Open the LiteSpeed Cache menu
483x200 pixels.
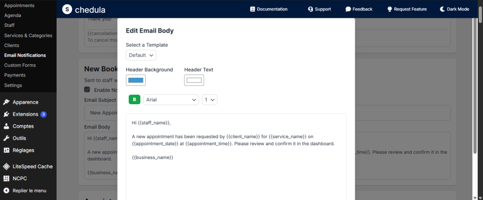(32, 167)
